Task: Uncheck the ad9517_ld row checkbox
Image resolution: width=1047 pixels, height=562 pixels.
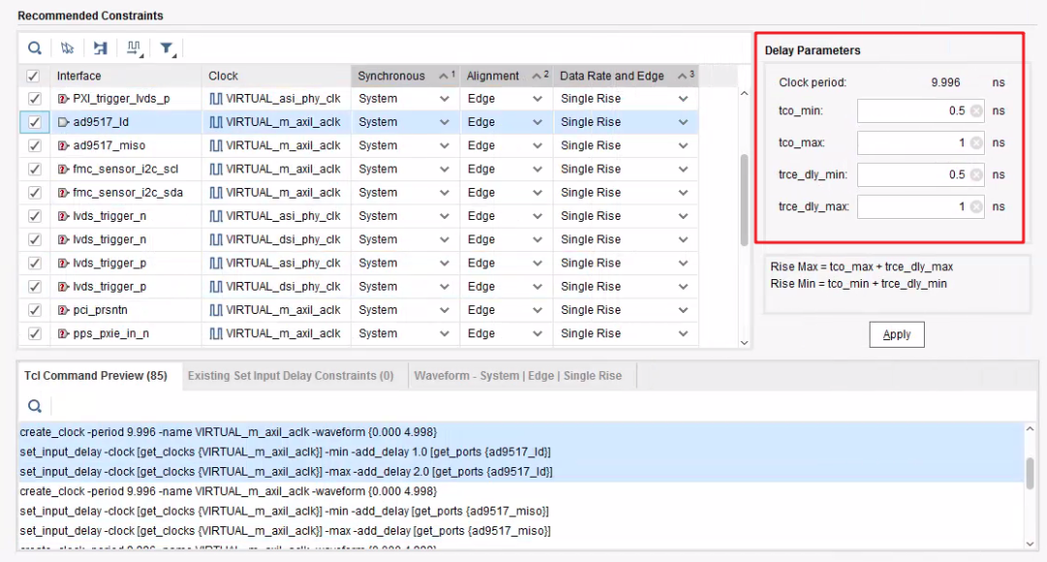Action: [x=34, y=122]
